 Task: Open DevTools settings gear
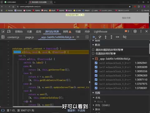[135, 31]
